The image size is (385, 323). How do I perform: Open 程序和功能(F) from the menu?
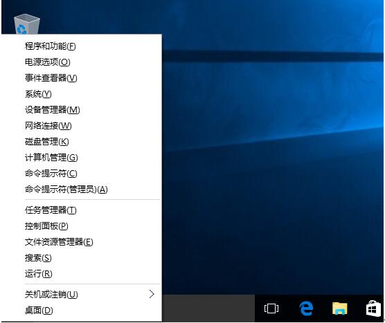(81, 46)
